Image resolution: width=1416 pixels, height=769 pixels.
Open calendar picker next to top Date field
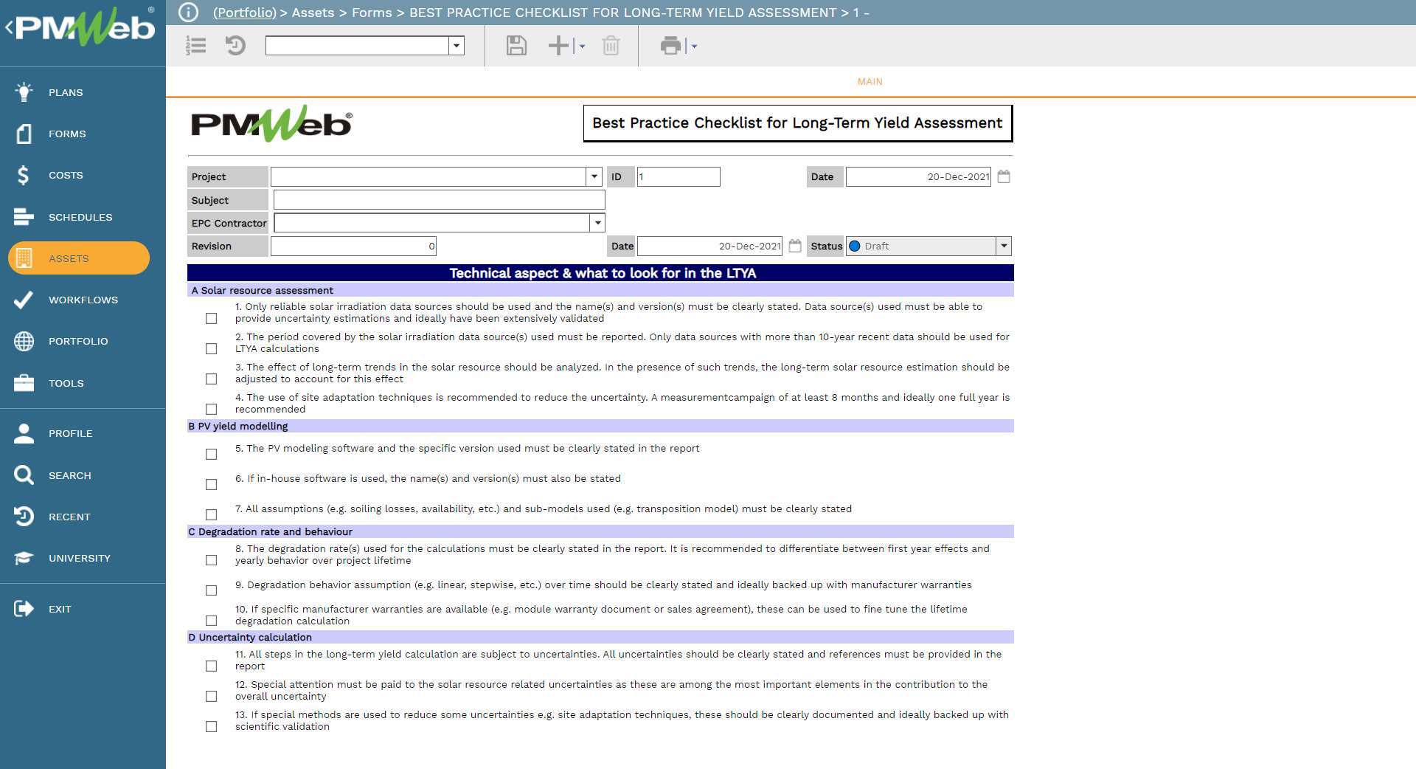pos(1004,176)
